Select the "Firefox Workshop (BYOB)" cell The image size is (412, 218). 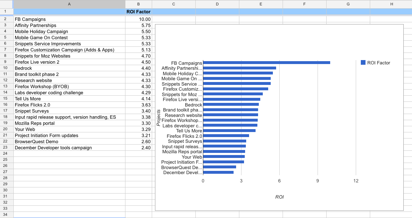click(69, 87)
